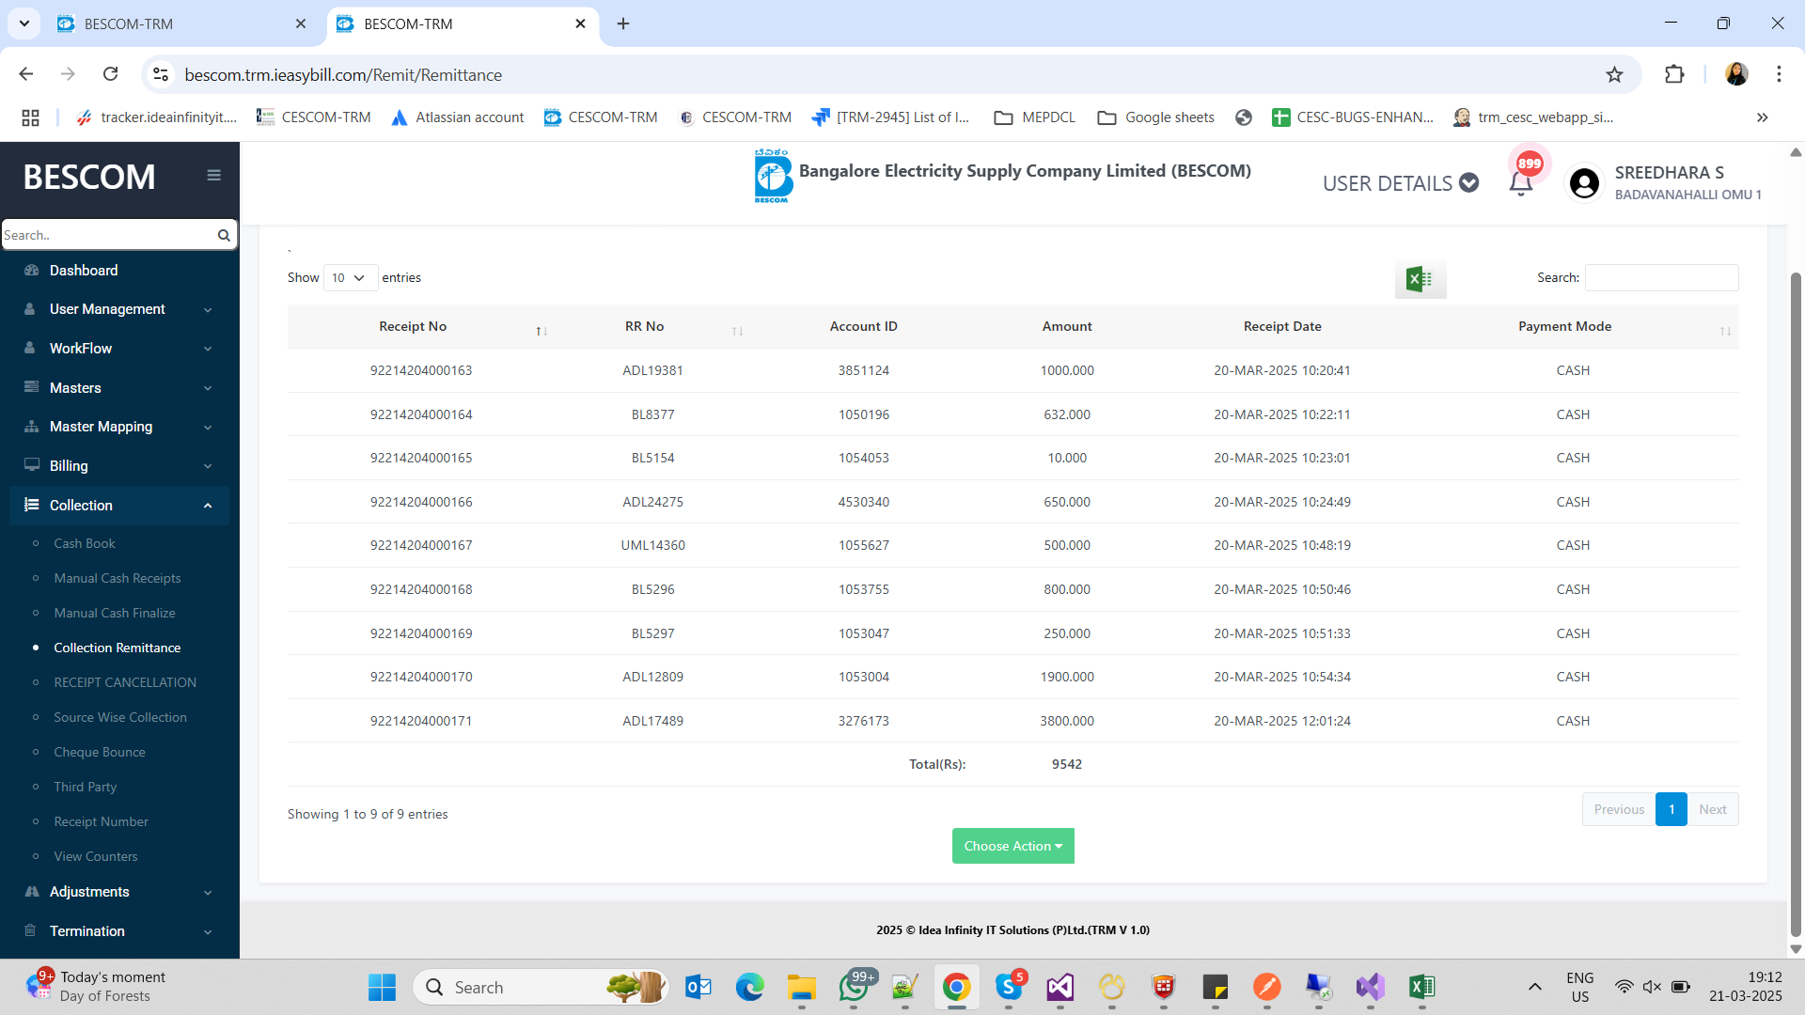
Task: Expand Termination sidebar menu
Action: (119, 931)
